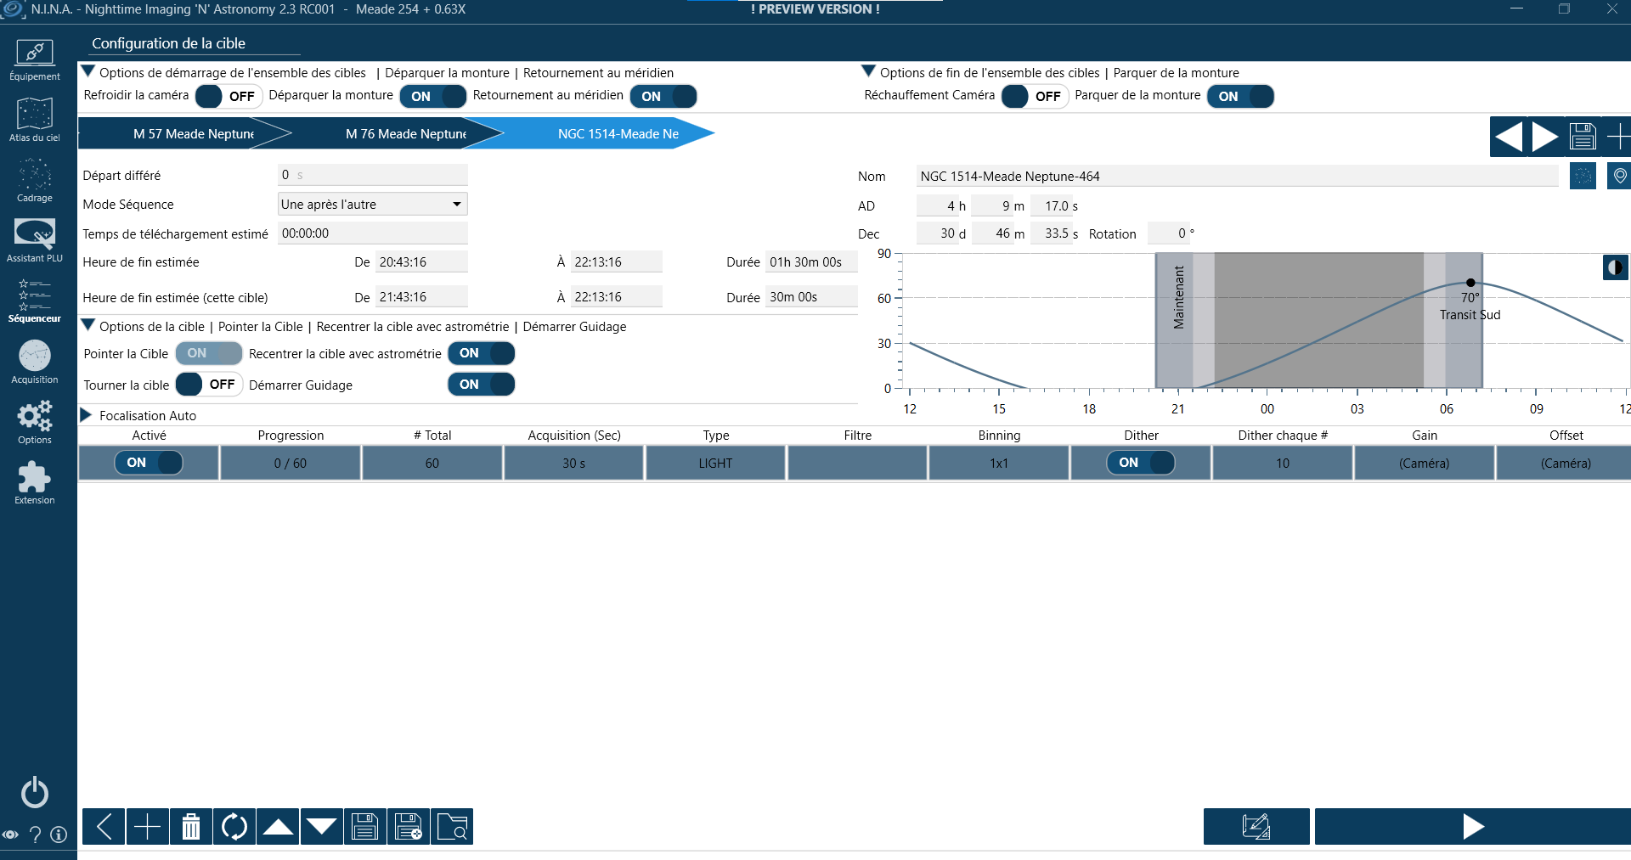Open the Atlas du ciel sidebar icon

click(35, 120)
